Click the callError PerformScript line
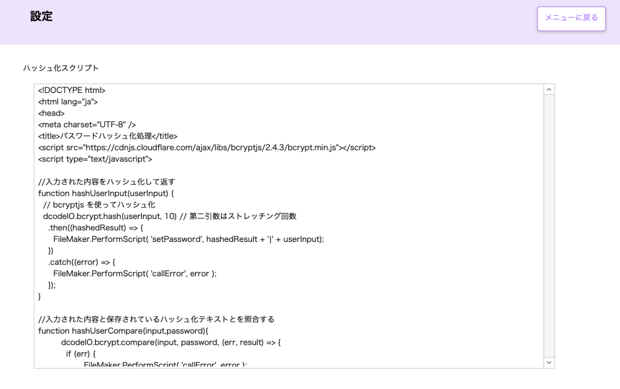The image size is (620, 389). click(x=158, y=273)
